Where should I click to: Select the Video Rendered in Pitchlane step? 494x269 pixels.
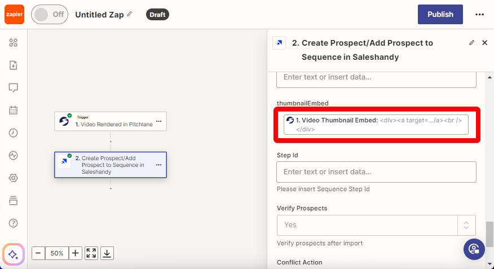(111, 121)
